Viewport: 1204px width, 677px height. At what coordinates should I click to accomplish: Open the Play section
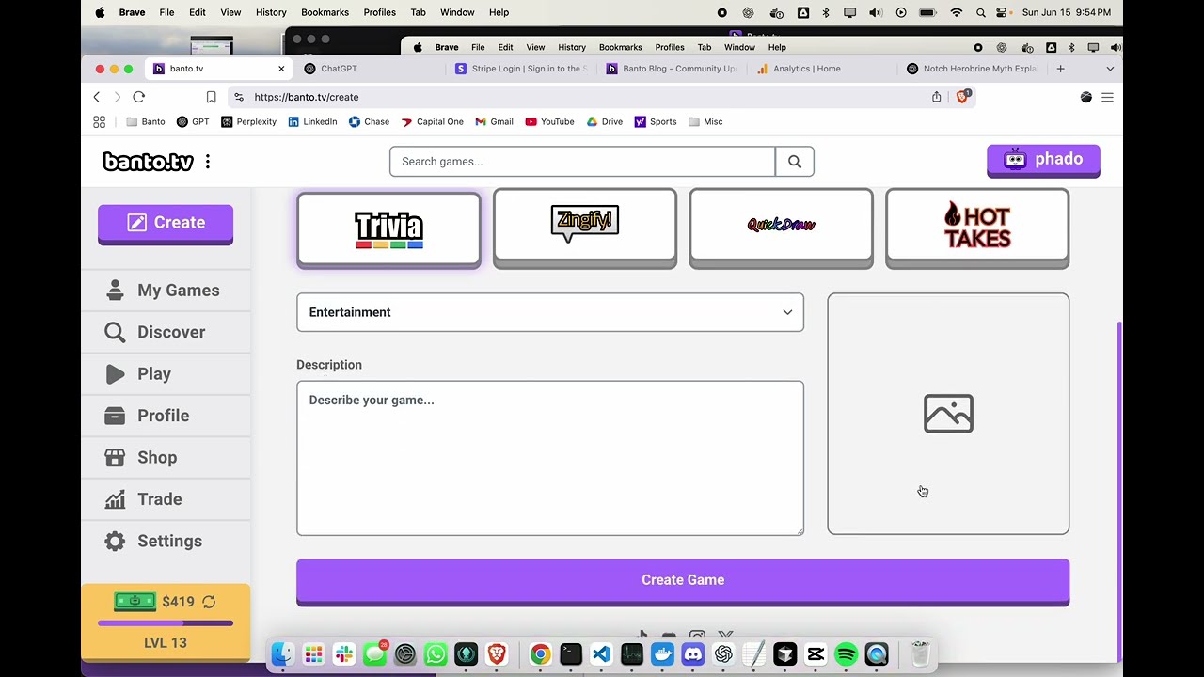point(166,374)
